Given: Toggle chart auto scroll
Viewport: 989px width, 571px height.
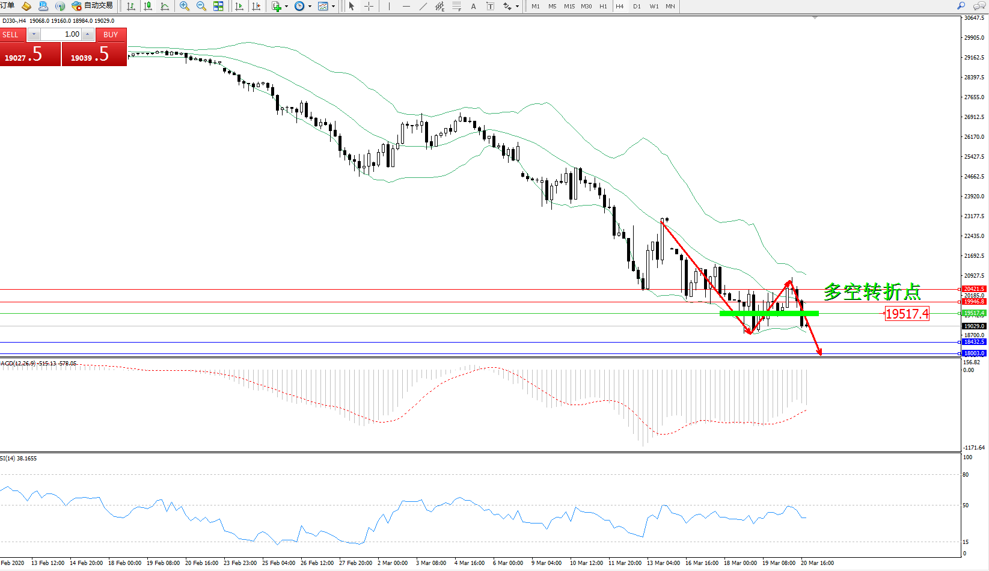Looking at the screenshot, I should point(239,6).
